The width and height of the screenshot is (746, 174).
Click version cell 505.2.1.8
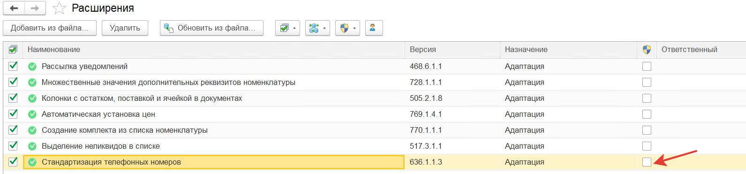(x=426, y=98)
